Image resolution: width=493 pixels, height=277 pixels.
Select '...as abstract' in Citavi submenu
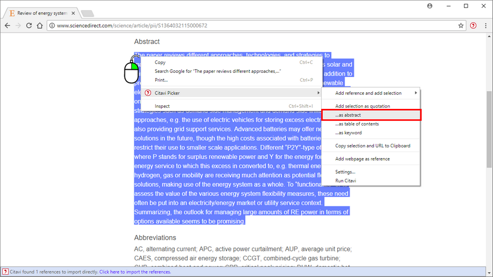[x=371, y=115]
